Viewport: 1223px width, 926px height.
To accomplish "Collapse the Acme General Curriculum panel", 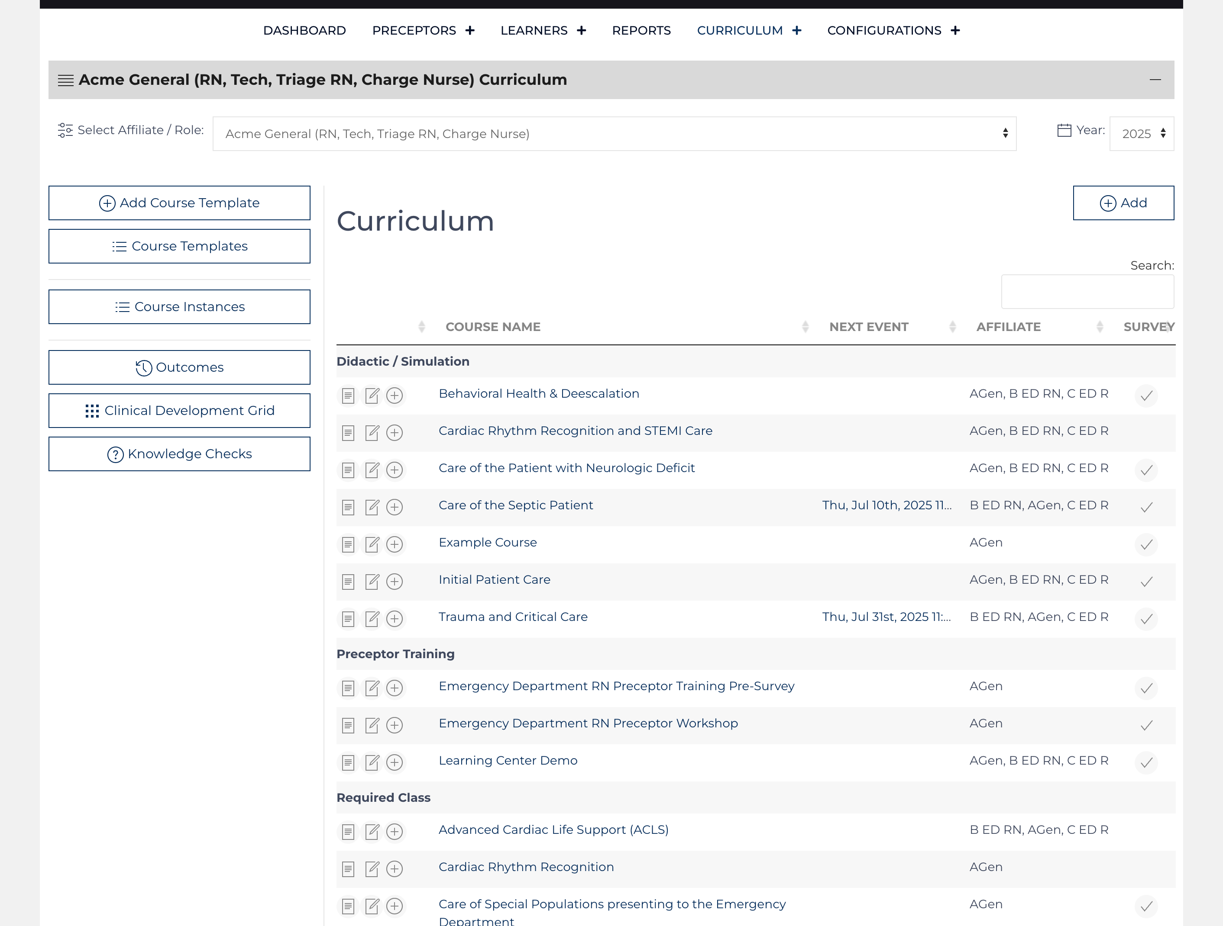I will (x=1155, y=80).
